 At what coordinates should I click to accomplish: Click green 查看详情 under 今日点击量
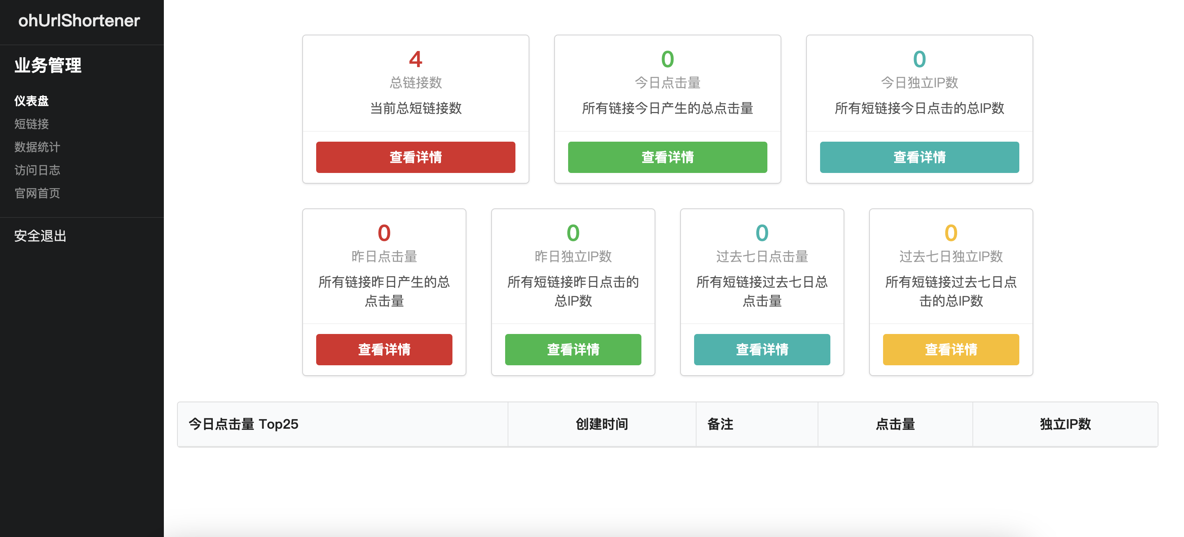[667, 157]
